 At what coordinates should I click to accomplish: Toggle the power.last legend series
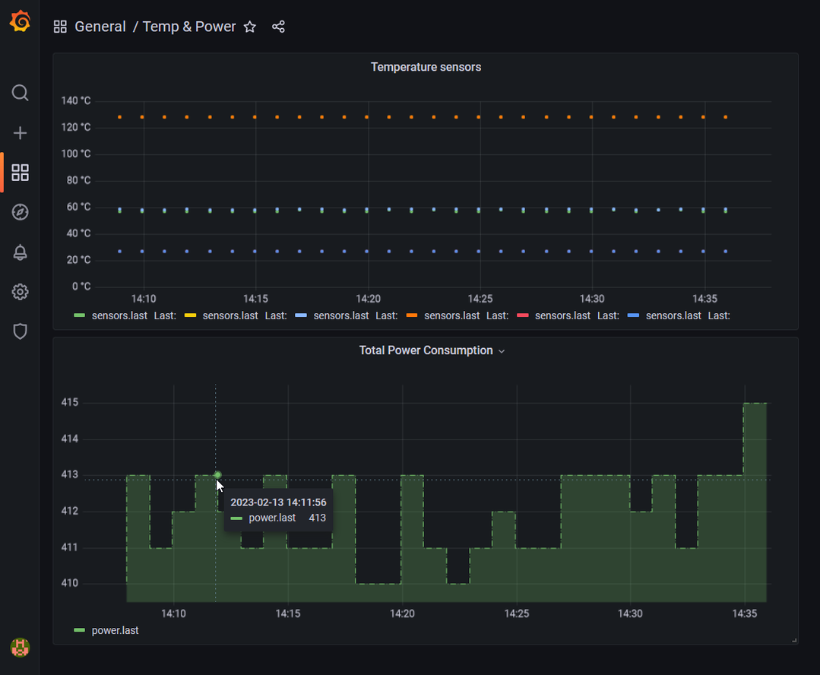pos(115,630)
